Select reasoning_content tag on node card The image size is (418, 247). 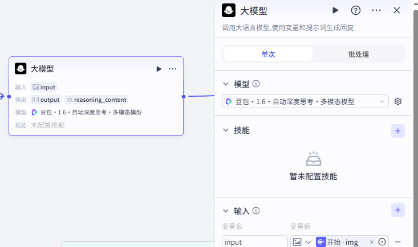pos(96,100)
